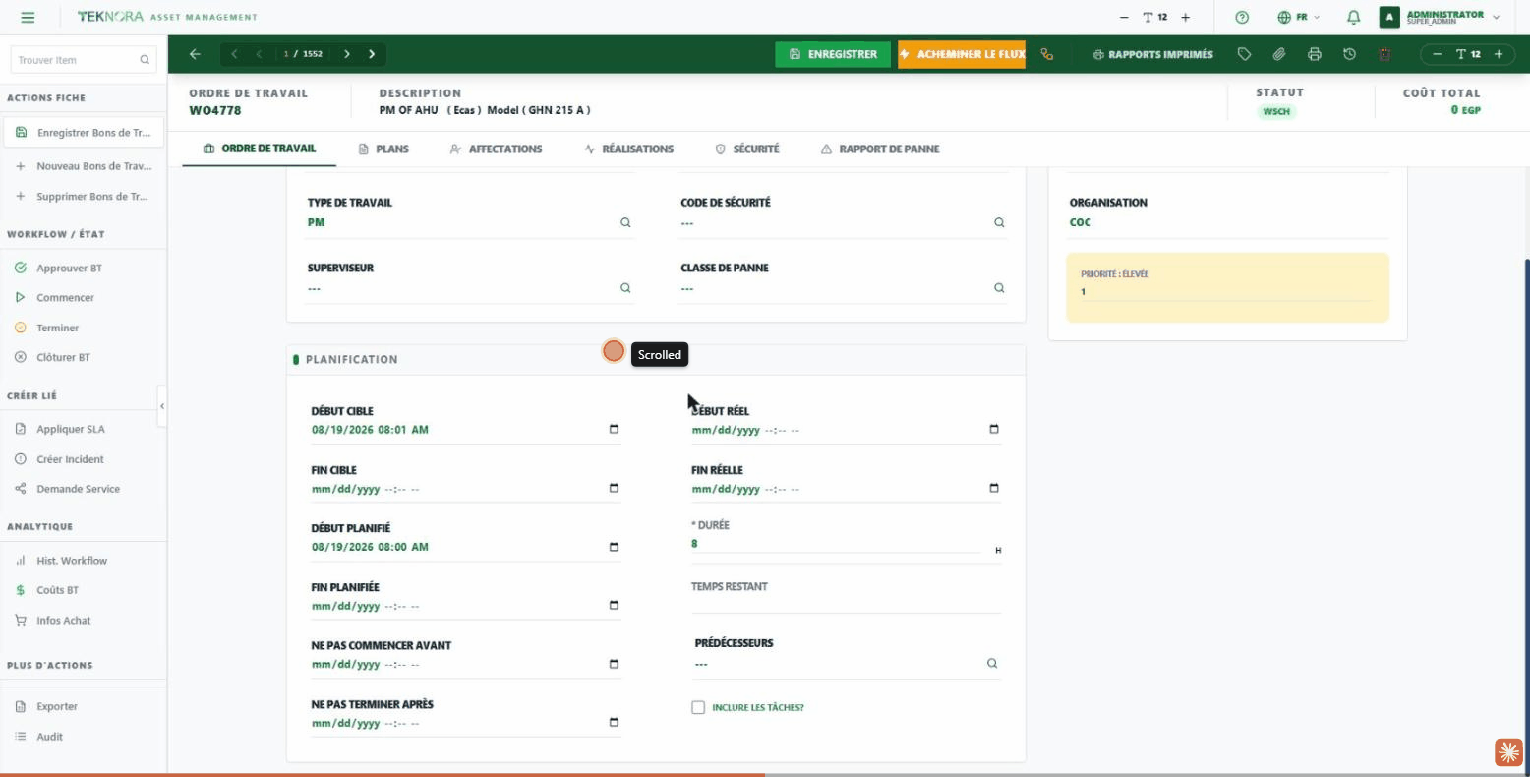
Task: Open Audit action
Action: click(84, 737)
